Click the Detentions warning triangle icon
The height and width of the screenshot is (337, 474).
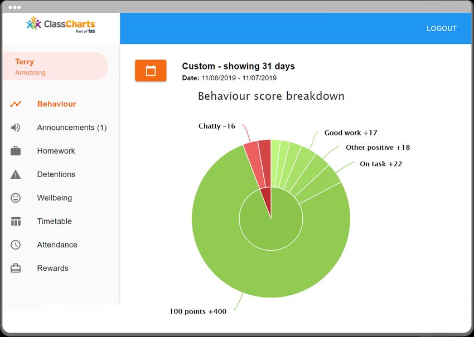[x=16, y=174]
